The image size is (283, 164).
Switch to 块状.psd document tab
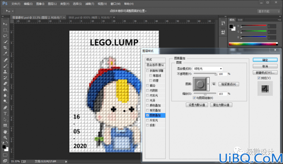[90, 18]
